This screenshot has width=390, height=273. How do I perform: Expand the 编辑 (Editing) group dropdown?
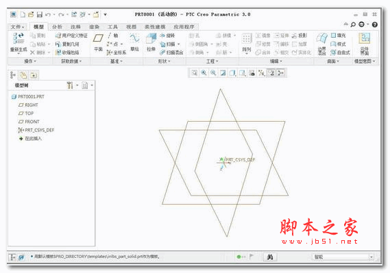(276, 61)
